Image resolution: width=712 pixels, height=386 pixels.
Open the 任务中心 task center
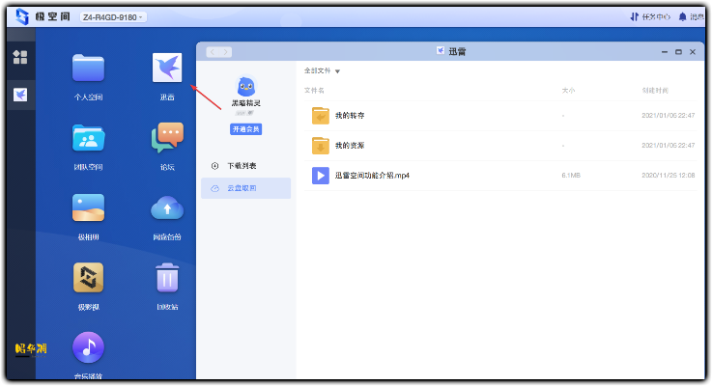[648, 17]
